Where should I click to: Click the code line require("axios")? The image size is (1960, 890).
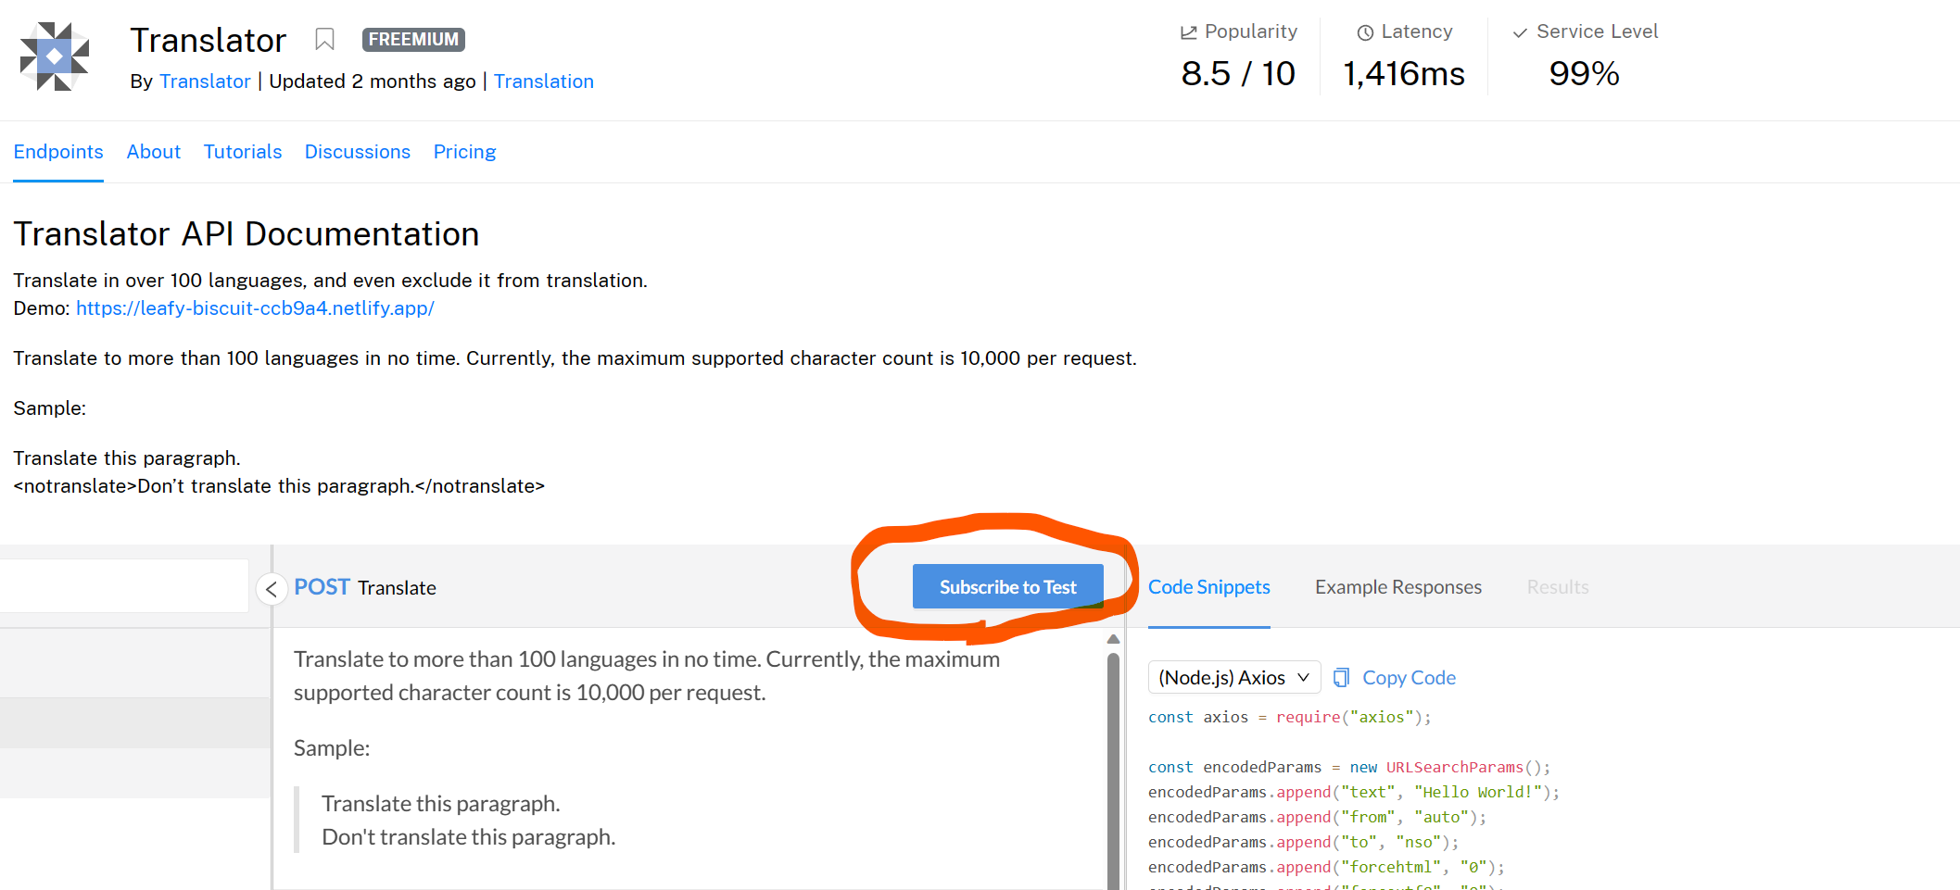(x=1289, y=717)
